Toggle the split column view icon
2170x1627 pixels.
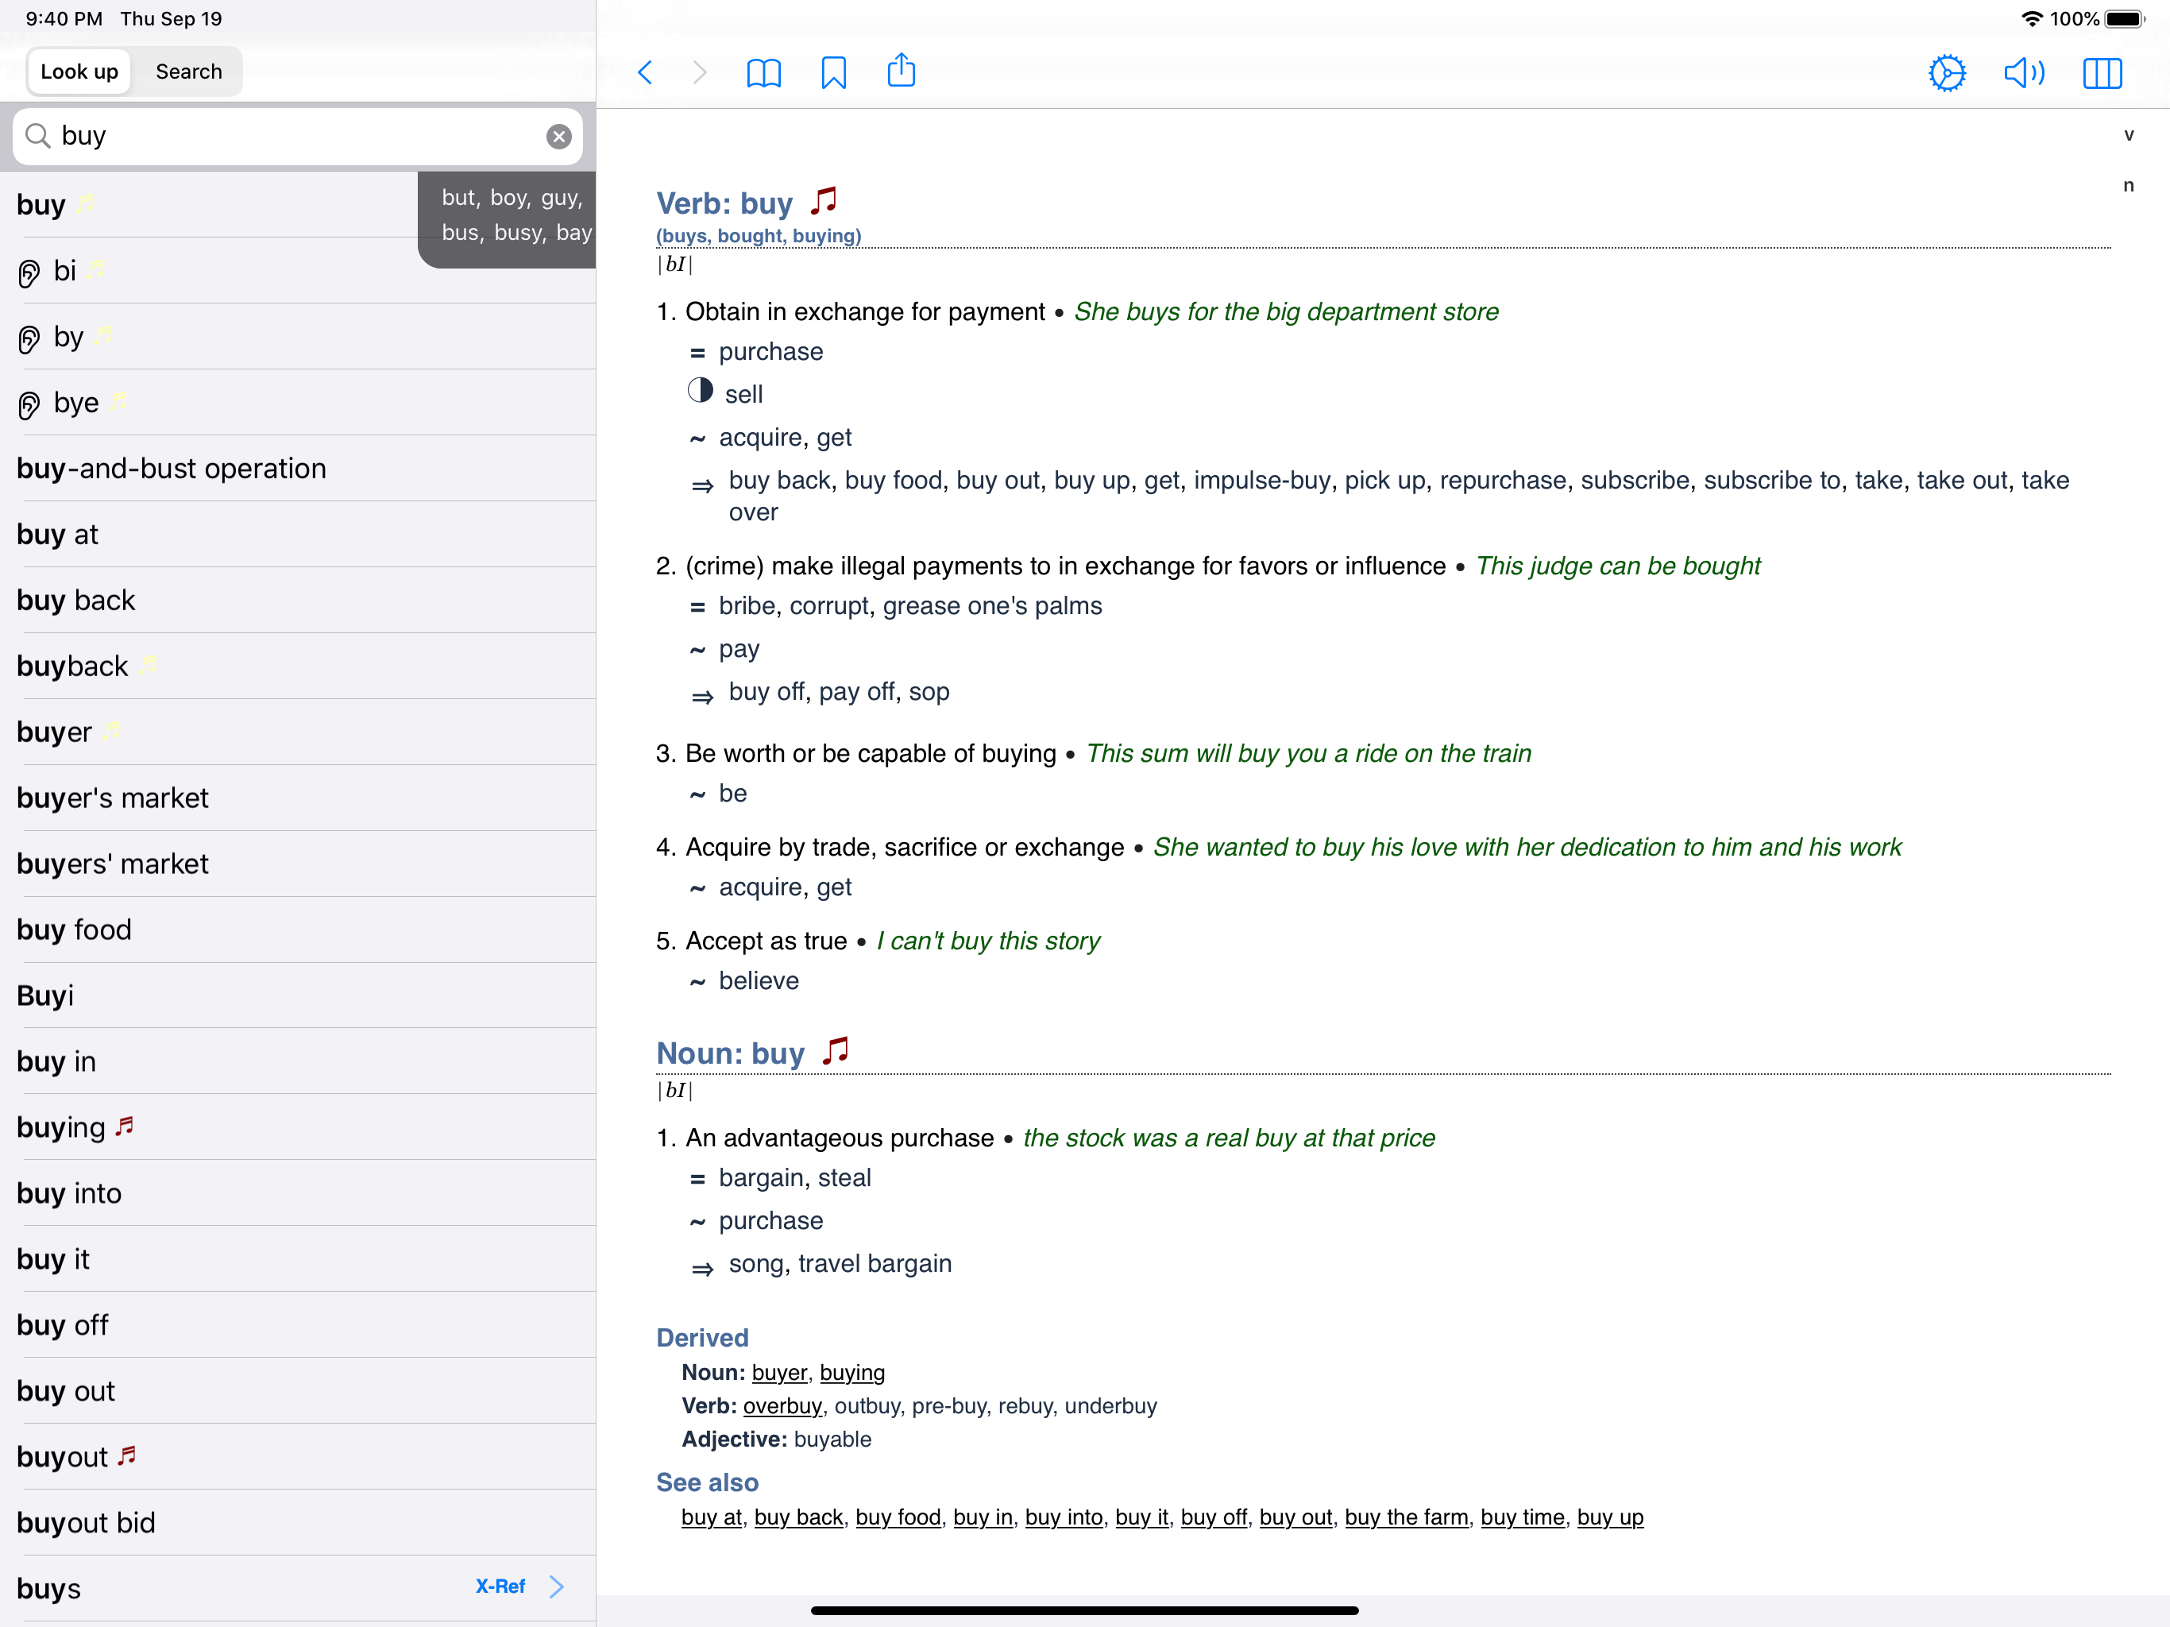tap(2102, 72)
